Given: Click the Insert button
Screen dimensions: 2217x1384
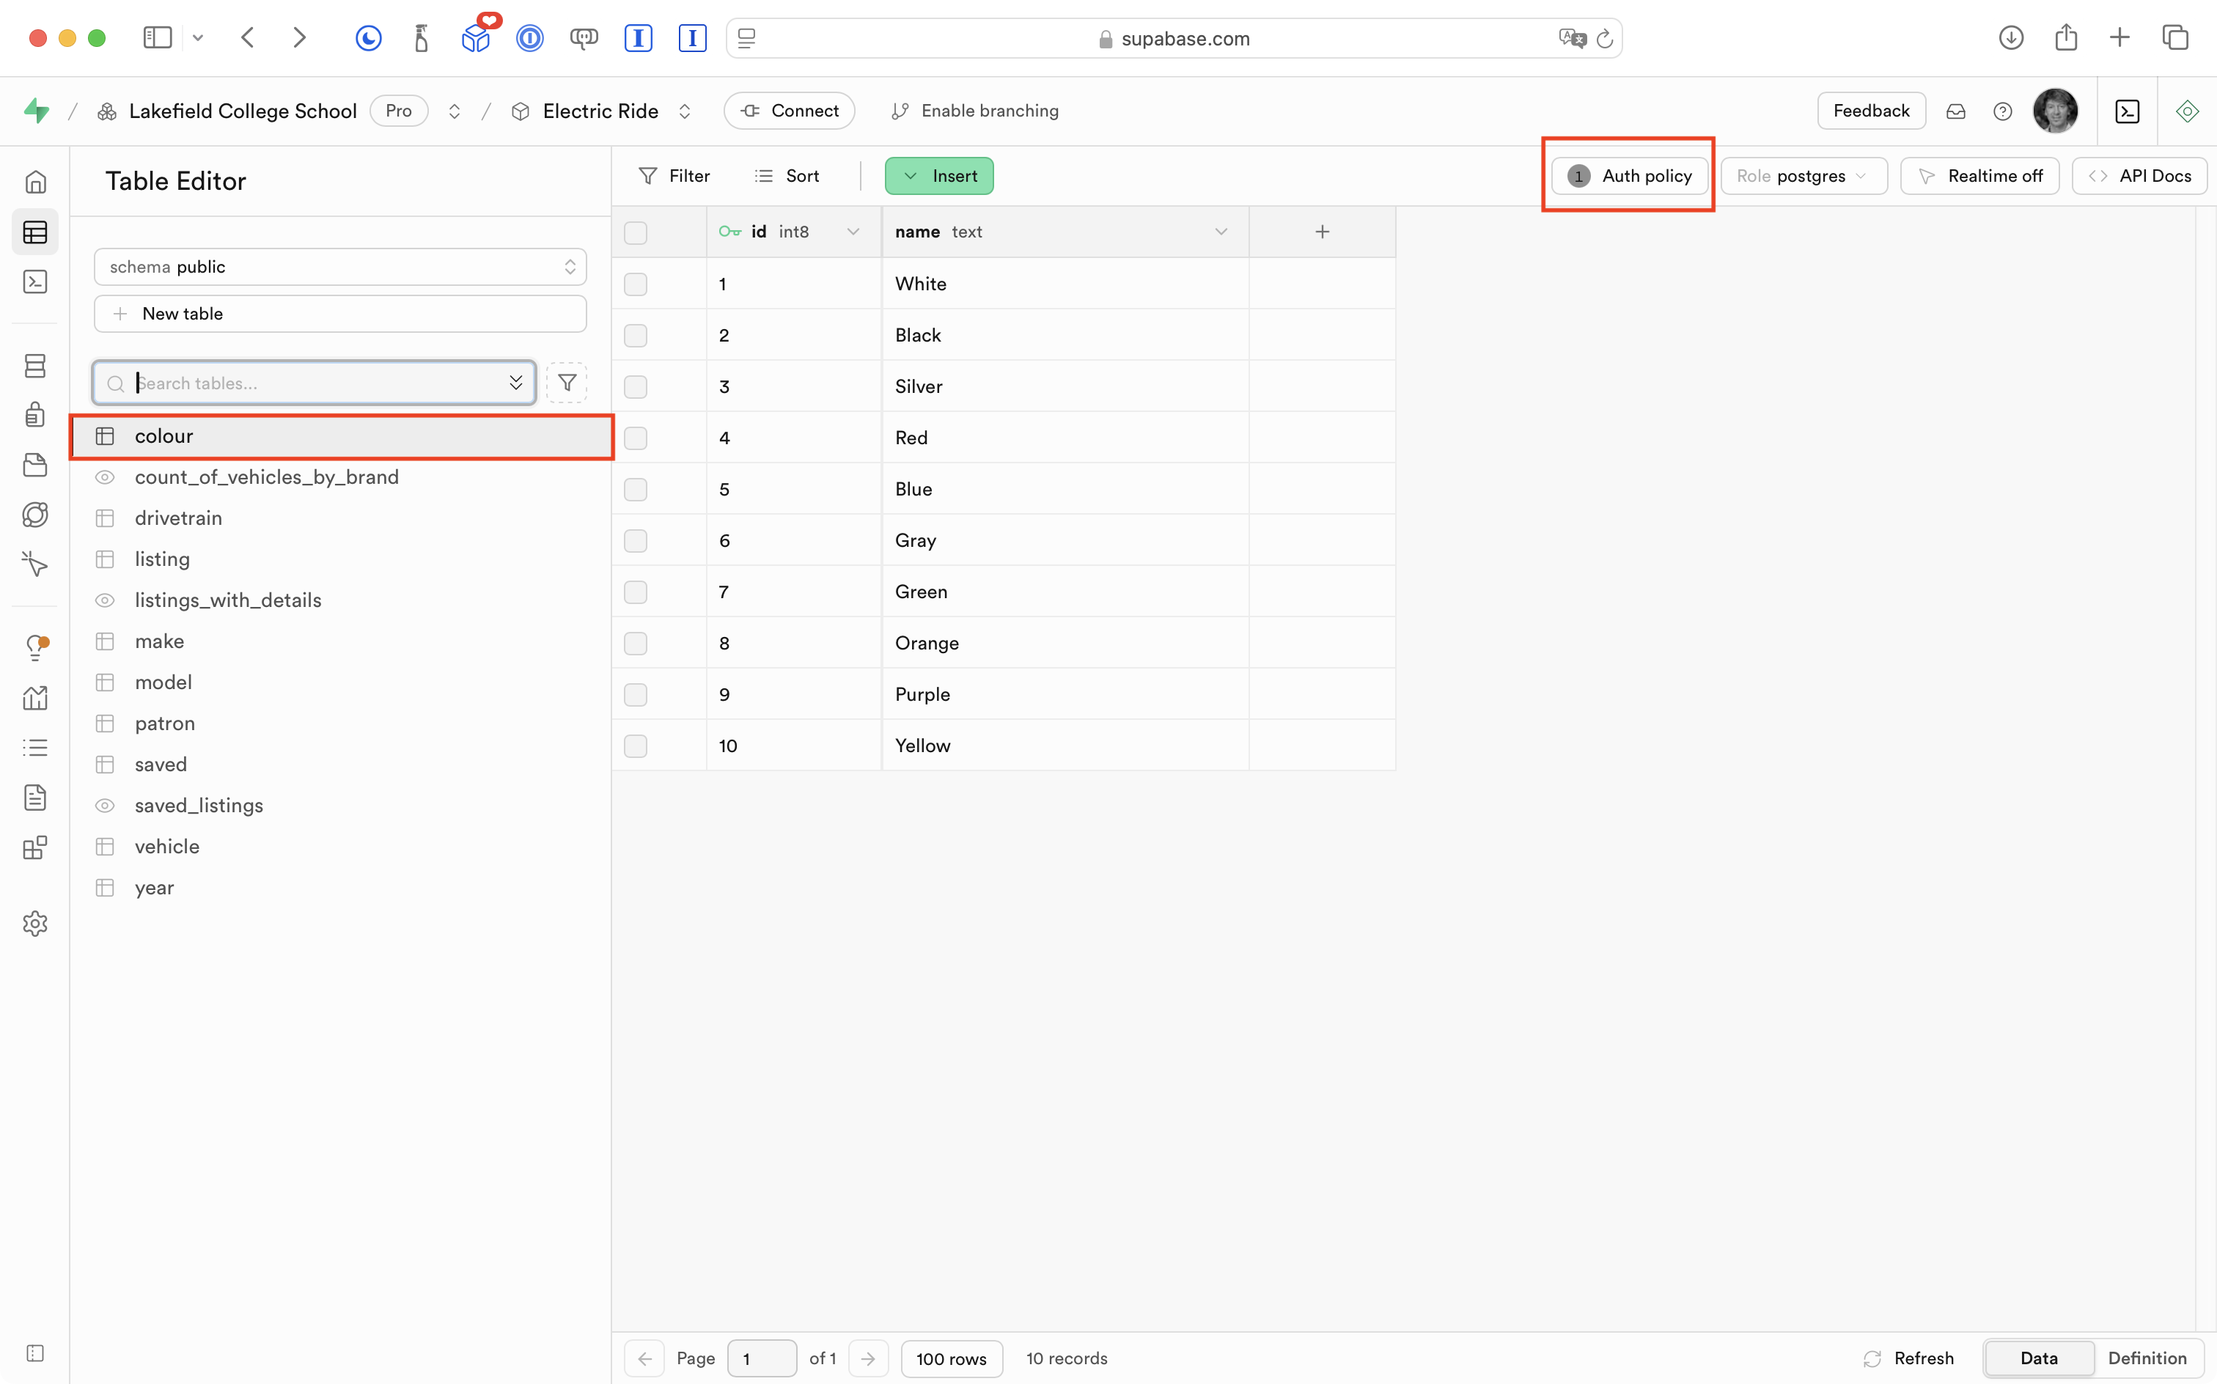Looking at the screenshot, I should pos(939,176).
